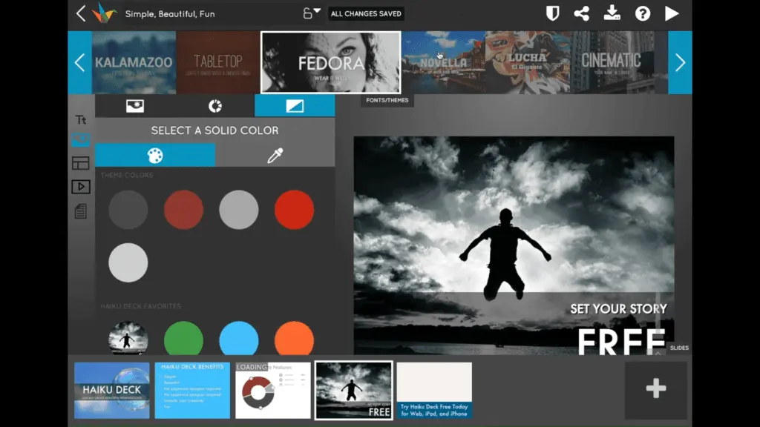760x427 pixels.
Task: Show more themes with right arrow
Action: coord(680,62)
